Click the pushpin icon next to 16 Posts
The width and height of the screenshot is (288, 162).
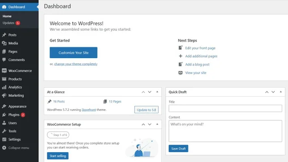(x=49, y=102)
